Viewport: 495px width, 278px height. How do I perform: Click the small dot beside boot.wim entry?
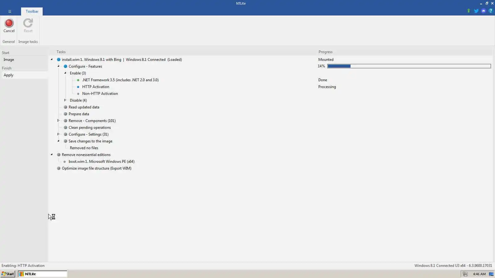pos(64,162)
